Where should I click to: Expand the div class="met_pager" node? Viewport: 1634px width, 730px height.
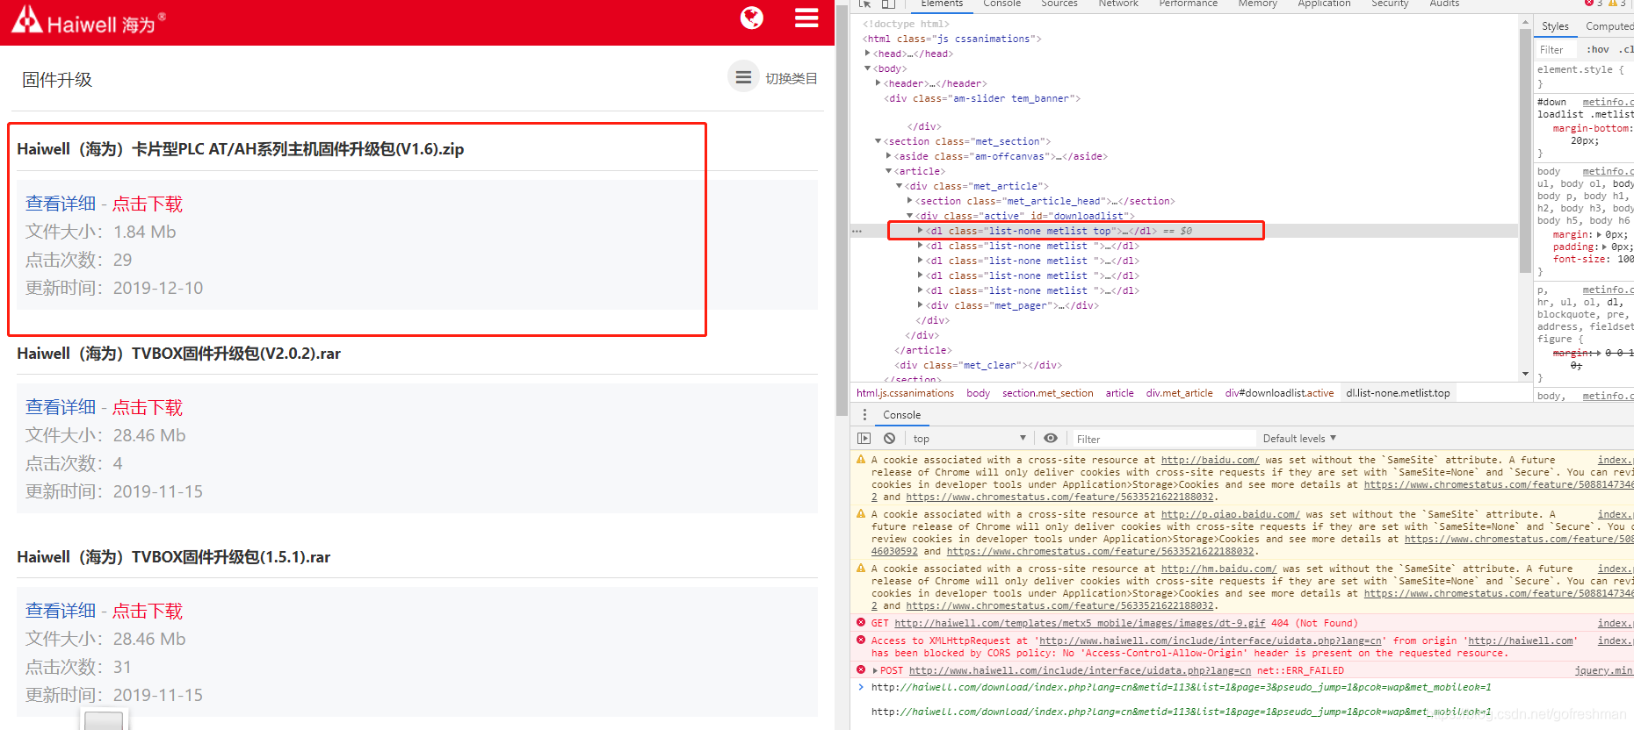point(921,305)
